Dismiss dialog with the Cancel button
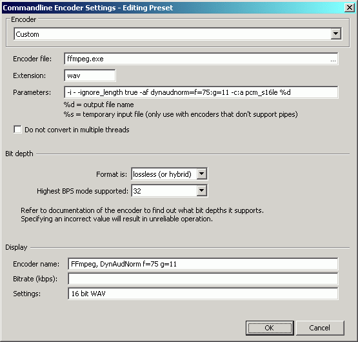Viewport: 358px width, 342px height. click(x=320, y=328)
